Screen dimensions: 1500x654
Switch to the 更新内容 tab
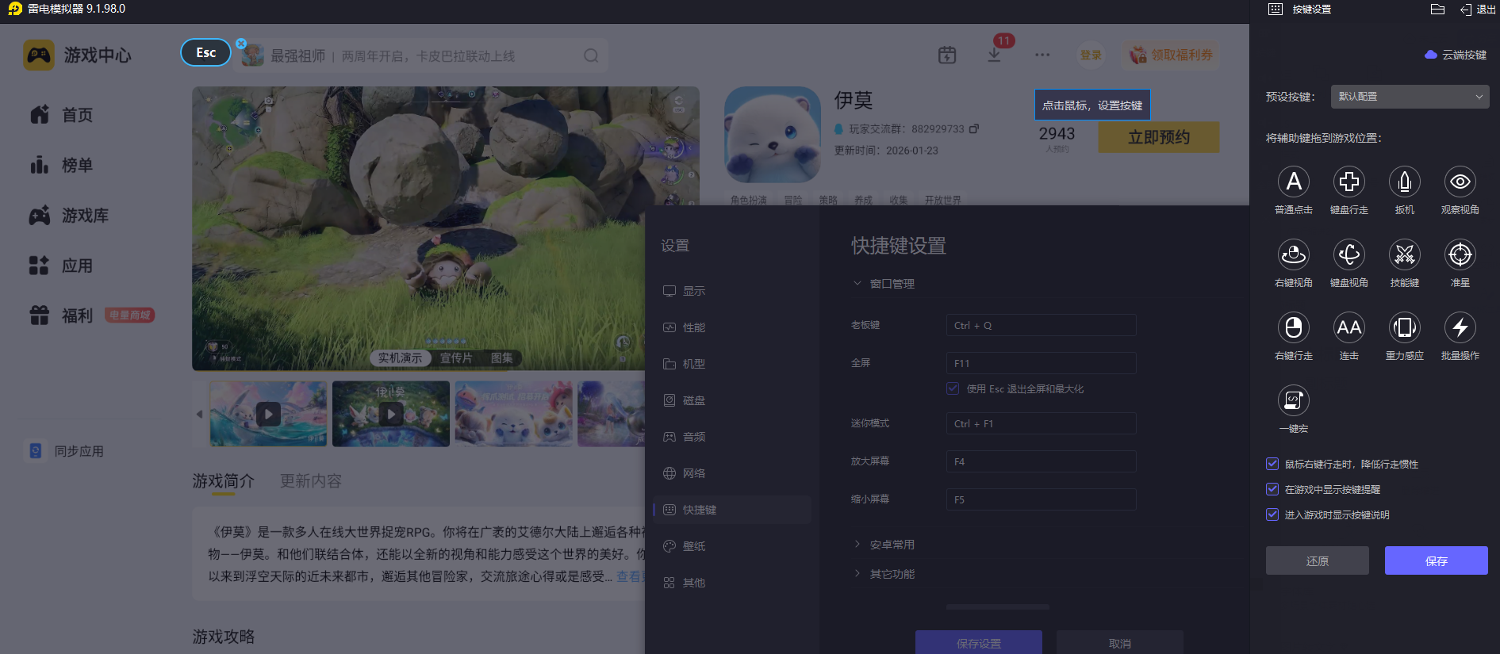310,481
